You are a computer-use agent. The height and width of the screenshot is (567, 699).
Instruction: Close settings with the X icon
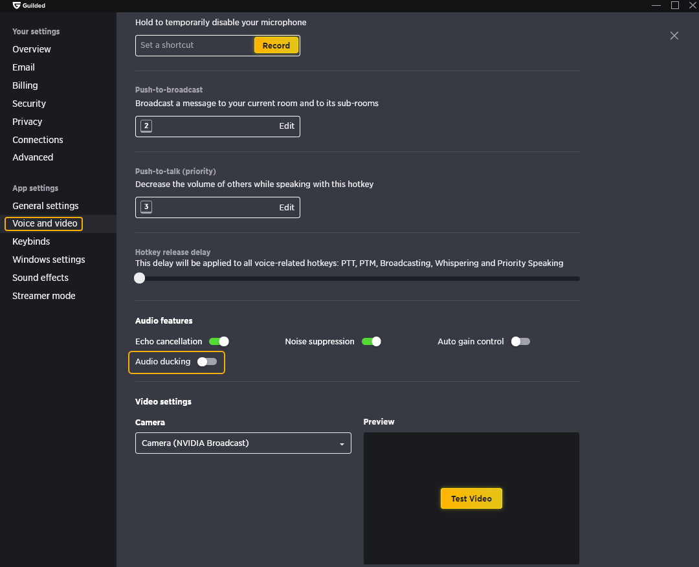(x=674, y=36)
